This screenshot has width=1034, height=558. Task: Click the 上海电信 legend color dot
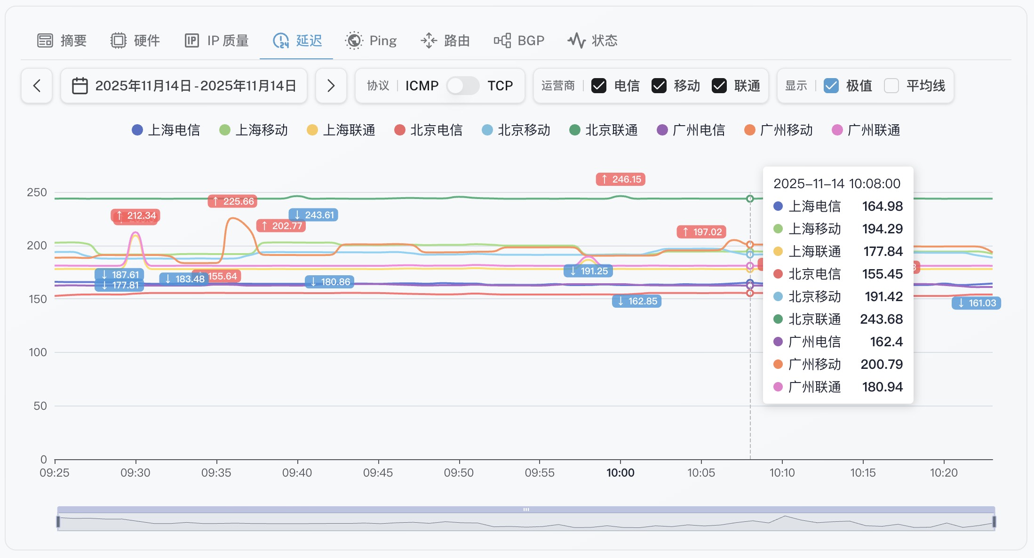coord(137,130)
